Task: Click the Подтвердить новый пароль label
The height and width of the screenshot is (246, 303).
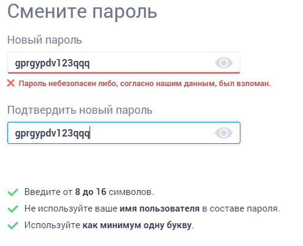Action: 80,110
